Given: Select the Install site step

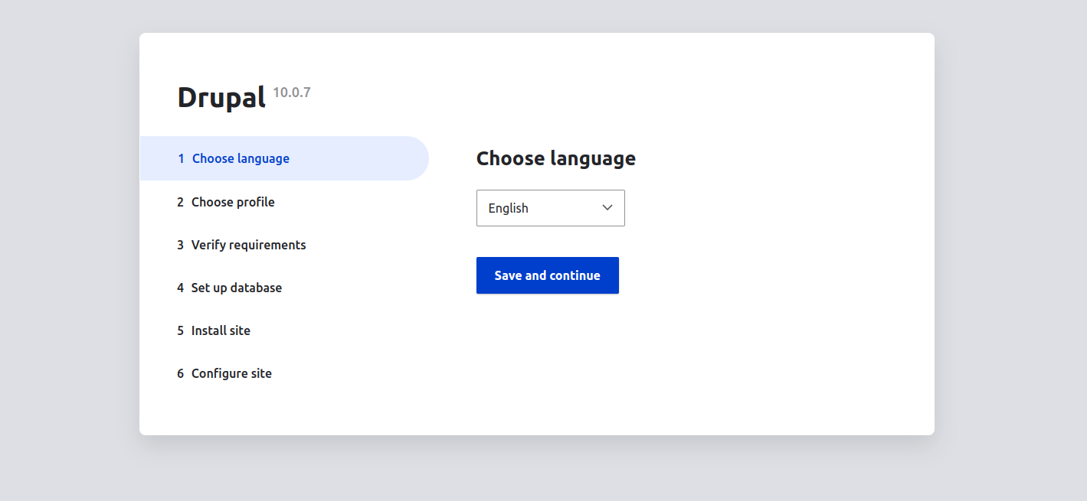Looking at the screenshot, I should pos(221,330).
